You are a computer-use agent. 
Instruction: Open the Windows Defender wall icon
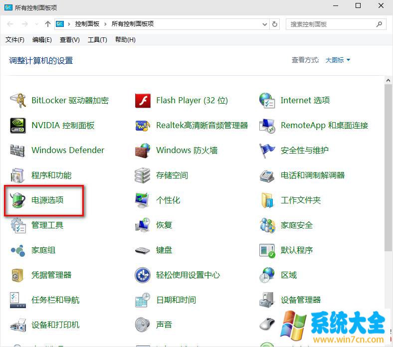click(17, 151)
